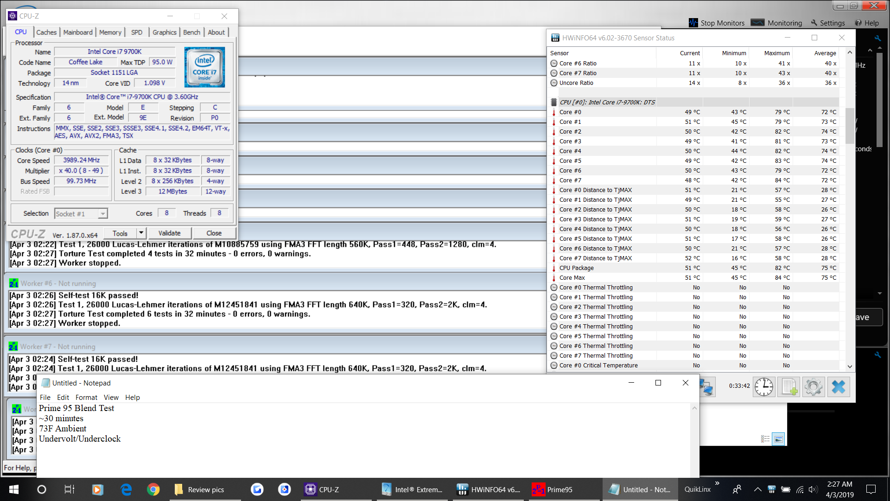Click Stop Monitors in Intel XTU
This screenshot has width=890, height=501.
point(717,23)
